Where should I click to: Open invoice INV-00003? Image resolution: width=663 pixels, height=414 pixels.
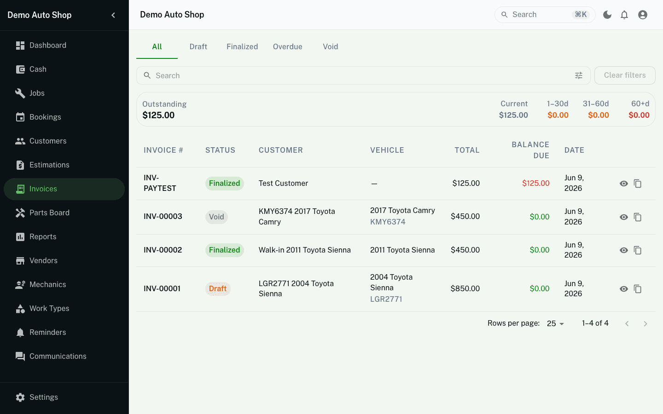(x=163, y=217)
